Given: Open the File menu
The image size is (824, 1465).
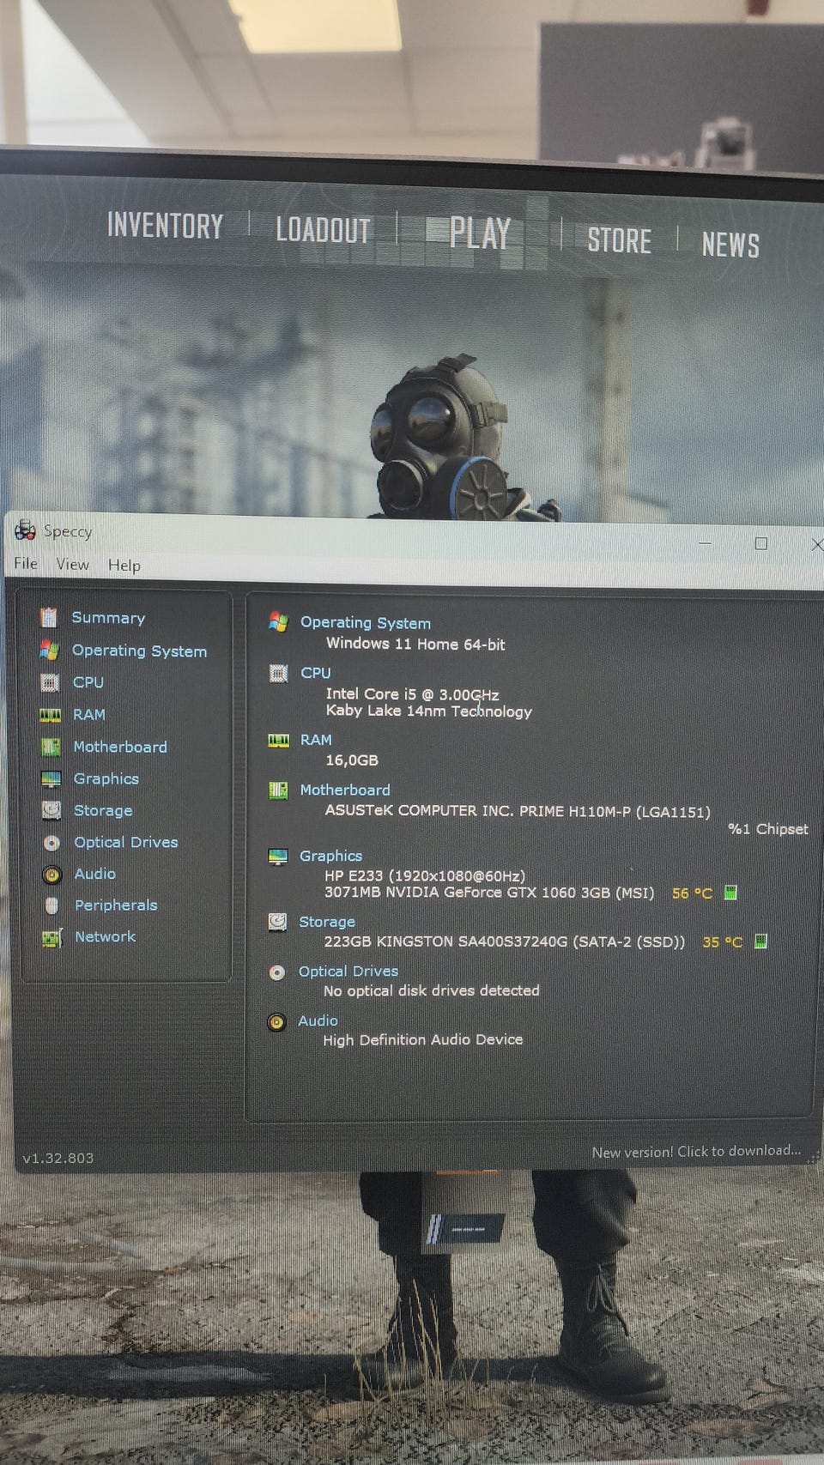Looking at the screenshot, I should click(x=26, y=563).
